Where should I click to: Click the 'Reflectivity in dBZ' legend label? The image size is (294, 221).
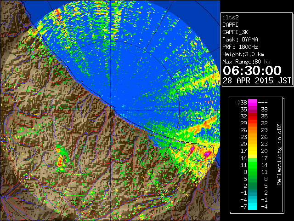[279, 155]
